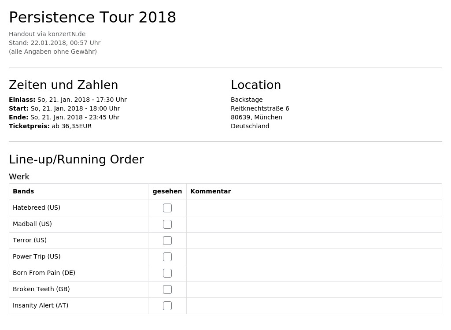451x330 pixels.
Task: Click the Line-up/Running Order heading
Action: (76, 159)
